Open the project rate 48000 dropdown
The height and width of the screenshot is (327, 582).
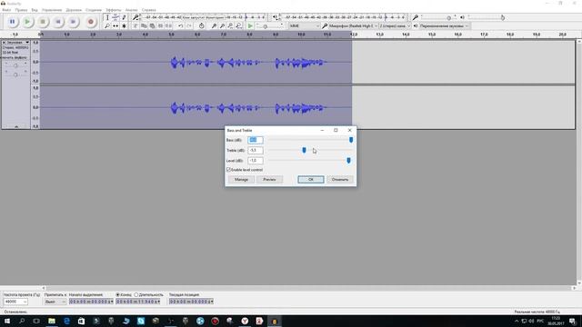click(15, 302)
